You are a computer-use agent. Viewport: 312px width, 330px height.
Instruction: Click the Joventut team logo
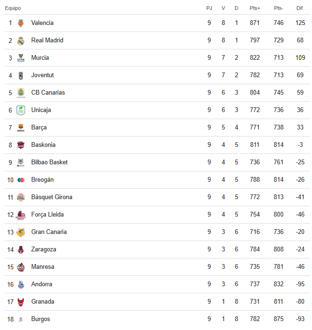(21, 75)
